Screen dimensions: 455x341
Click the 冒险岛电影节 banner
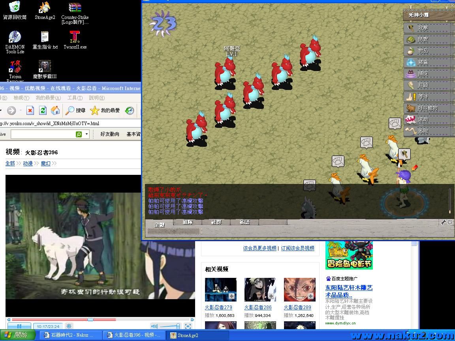pos(349,255)
